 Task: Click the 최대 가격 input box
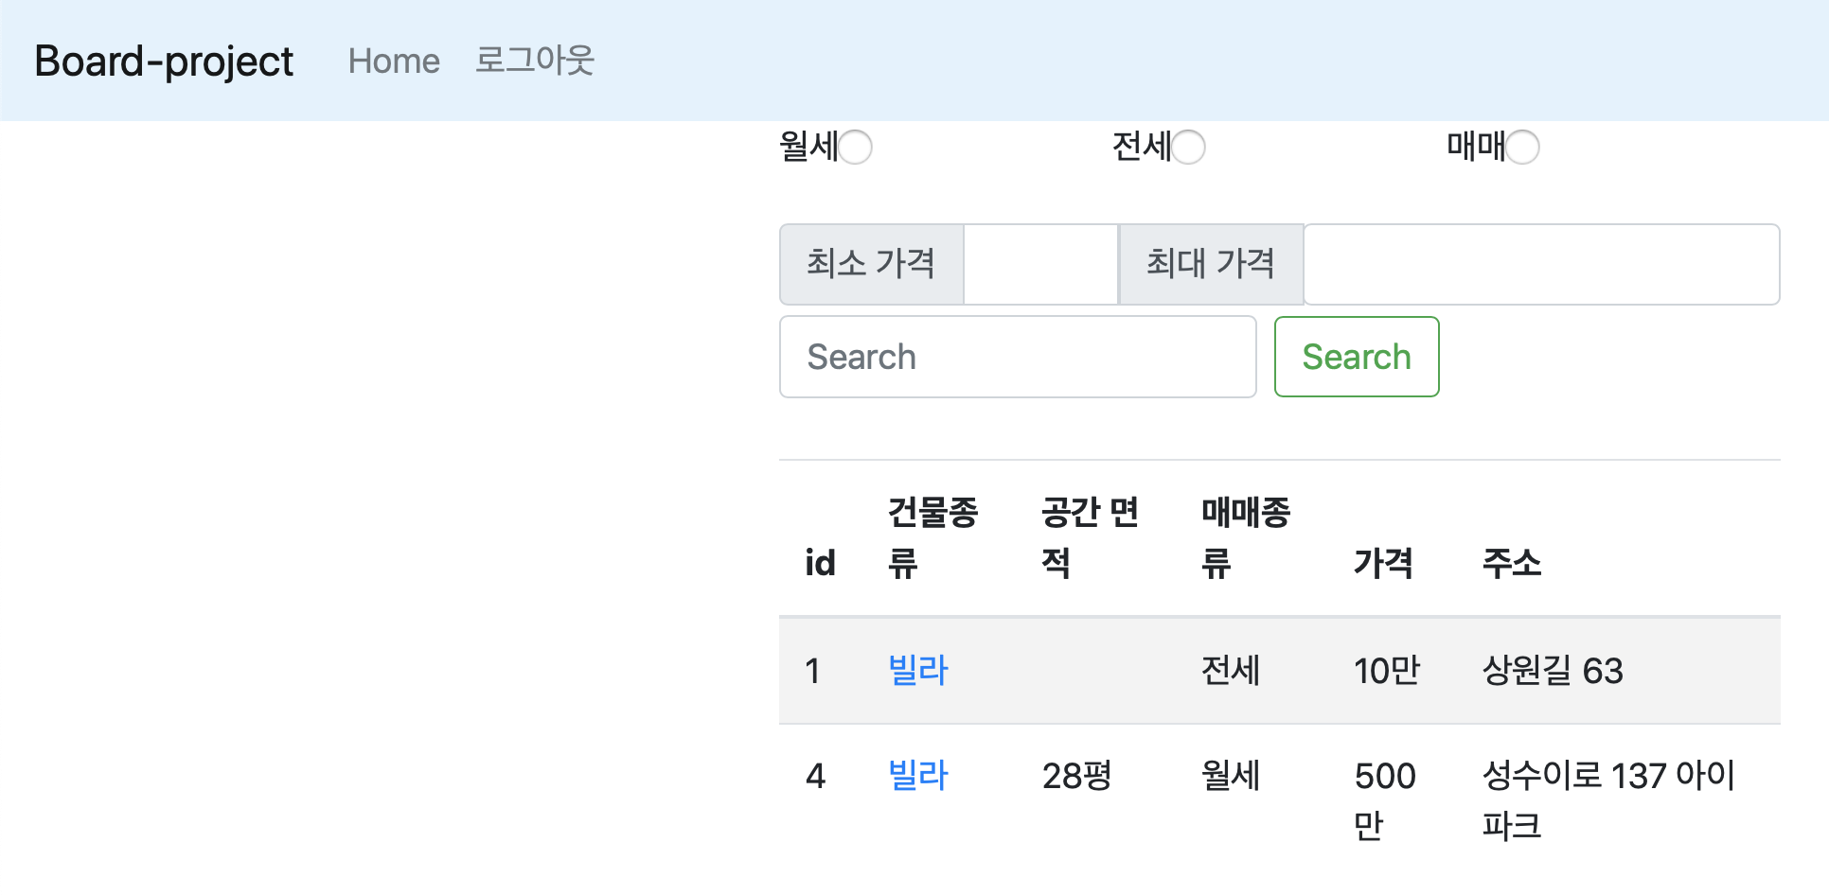click(x=1540, y=264)
